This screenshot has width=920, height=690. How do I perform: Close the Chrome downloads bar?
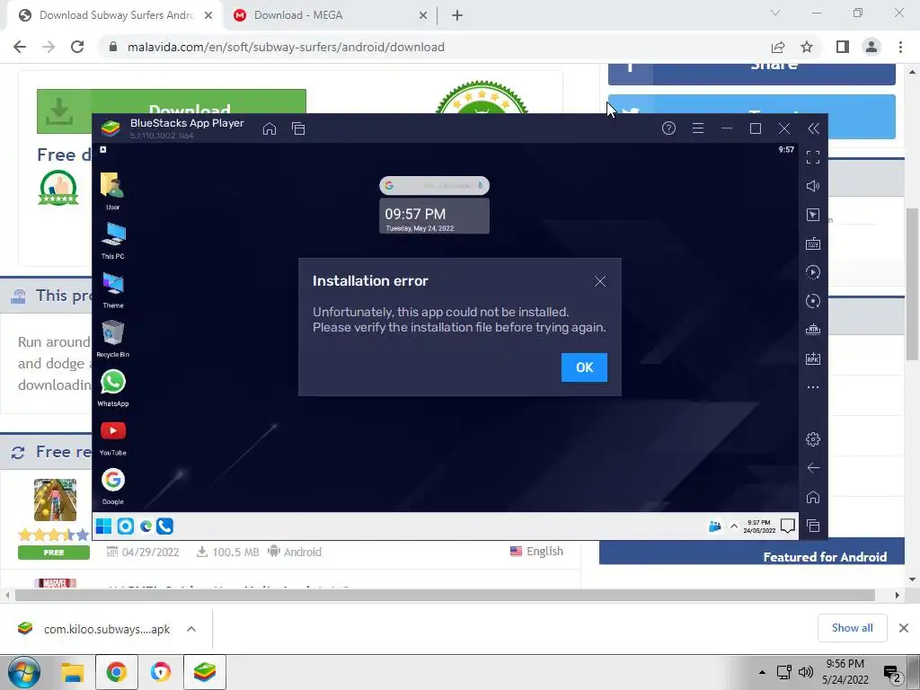pos(904,628)
